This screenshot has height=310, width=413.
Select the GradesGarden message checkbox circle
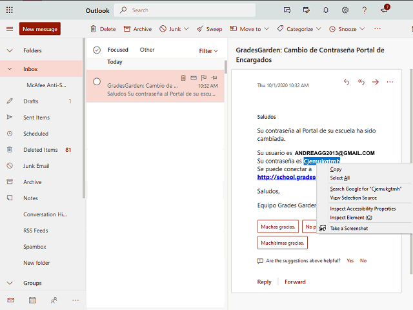pos(97,82)
